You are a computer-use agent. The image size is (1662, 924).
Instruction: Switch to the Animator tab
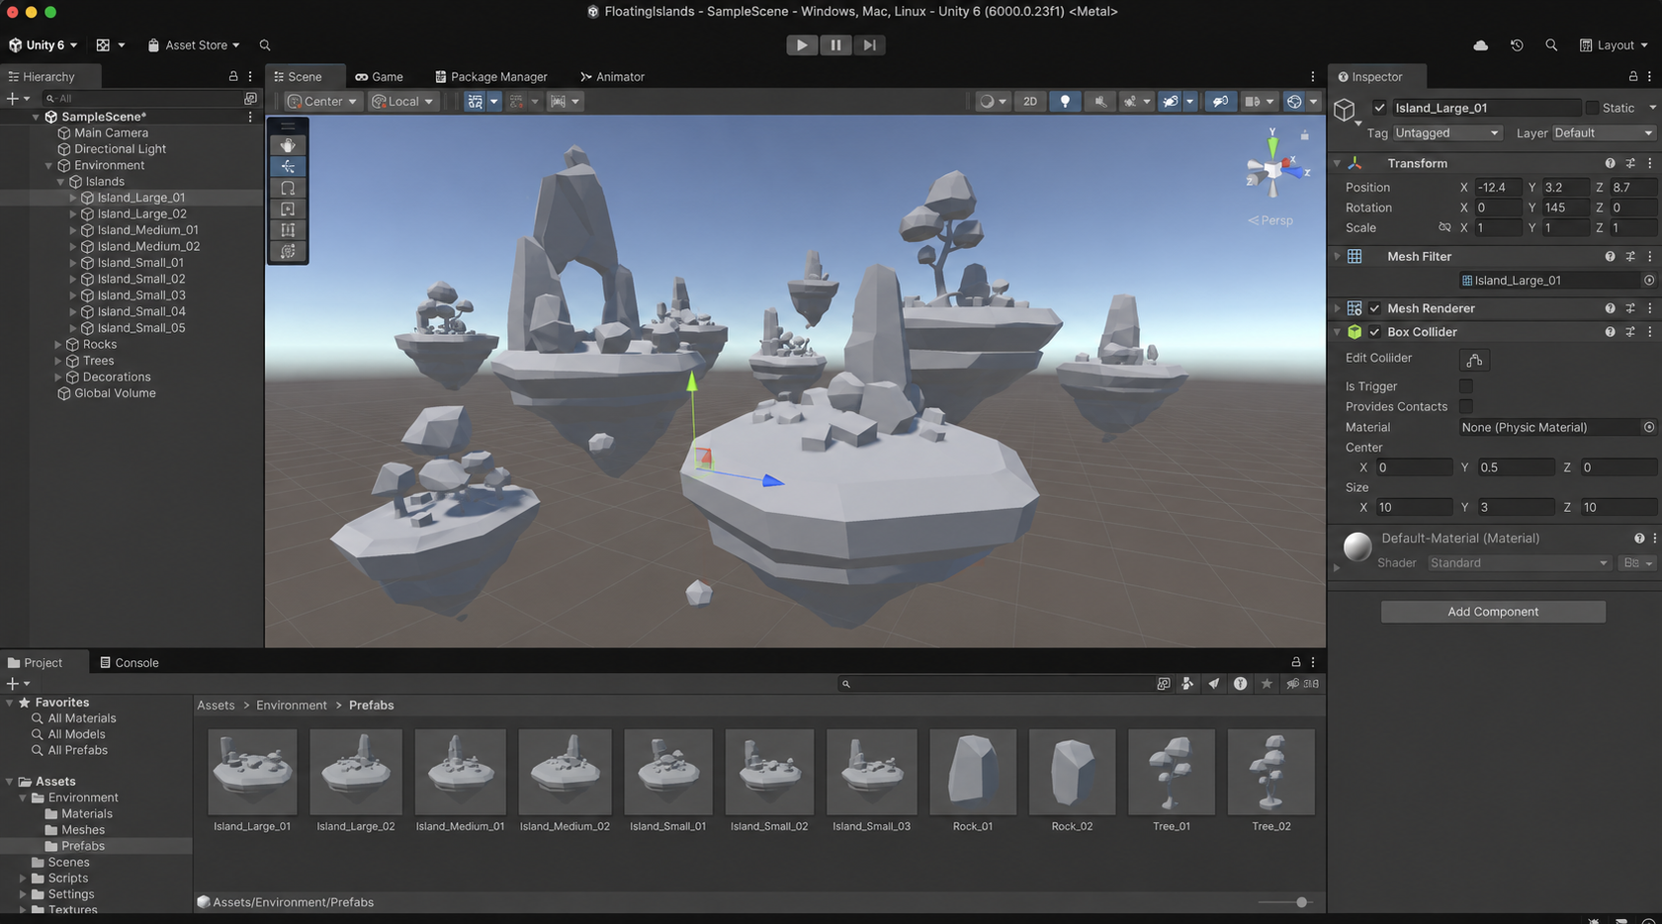pos(612,77)
